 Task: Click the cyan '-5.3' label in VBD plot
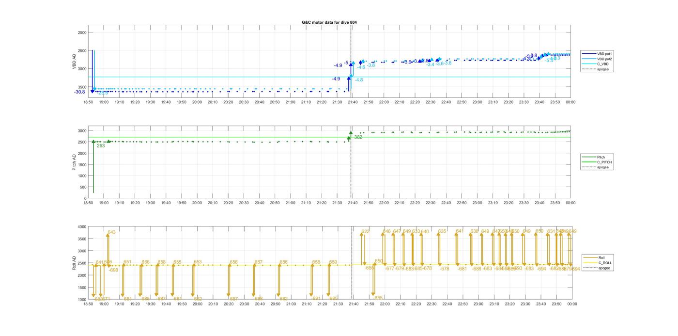[x=549, y=61]
